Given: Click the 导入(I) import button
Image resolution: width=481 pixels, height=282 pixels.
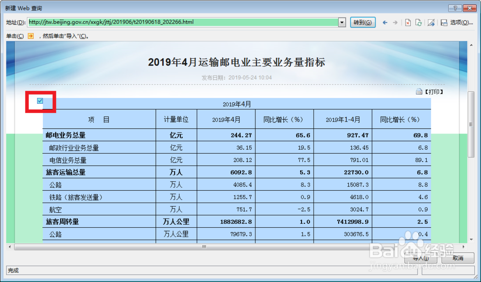Looking at the screenshot, I should (x=420, y=258).
